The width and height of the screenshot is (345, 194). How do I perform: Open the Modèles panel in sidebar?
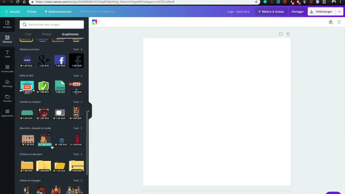point(7,25)
